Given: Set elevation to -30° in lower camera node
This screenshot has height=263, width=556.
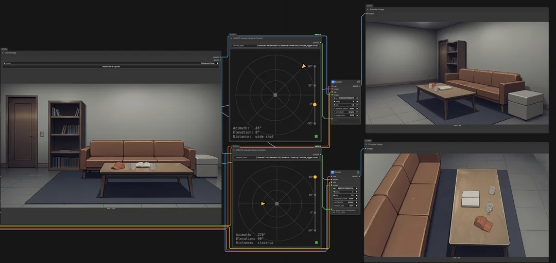Looking at the screenshot, I should [315, 230].
